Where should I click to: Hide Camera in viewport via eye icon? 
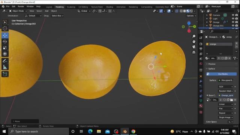[x=233, y=15]
